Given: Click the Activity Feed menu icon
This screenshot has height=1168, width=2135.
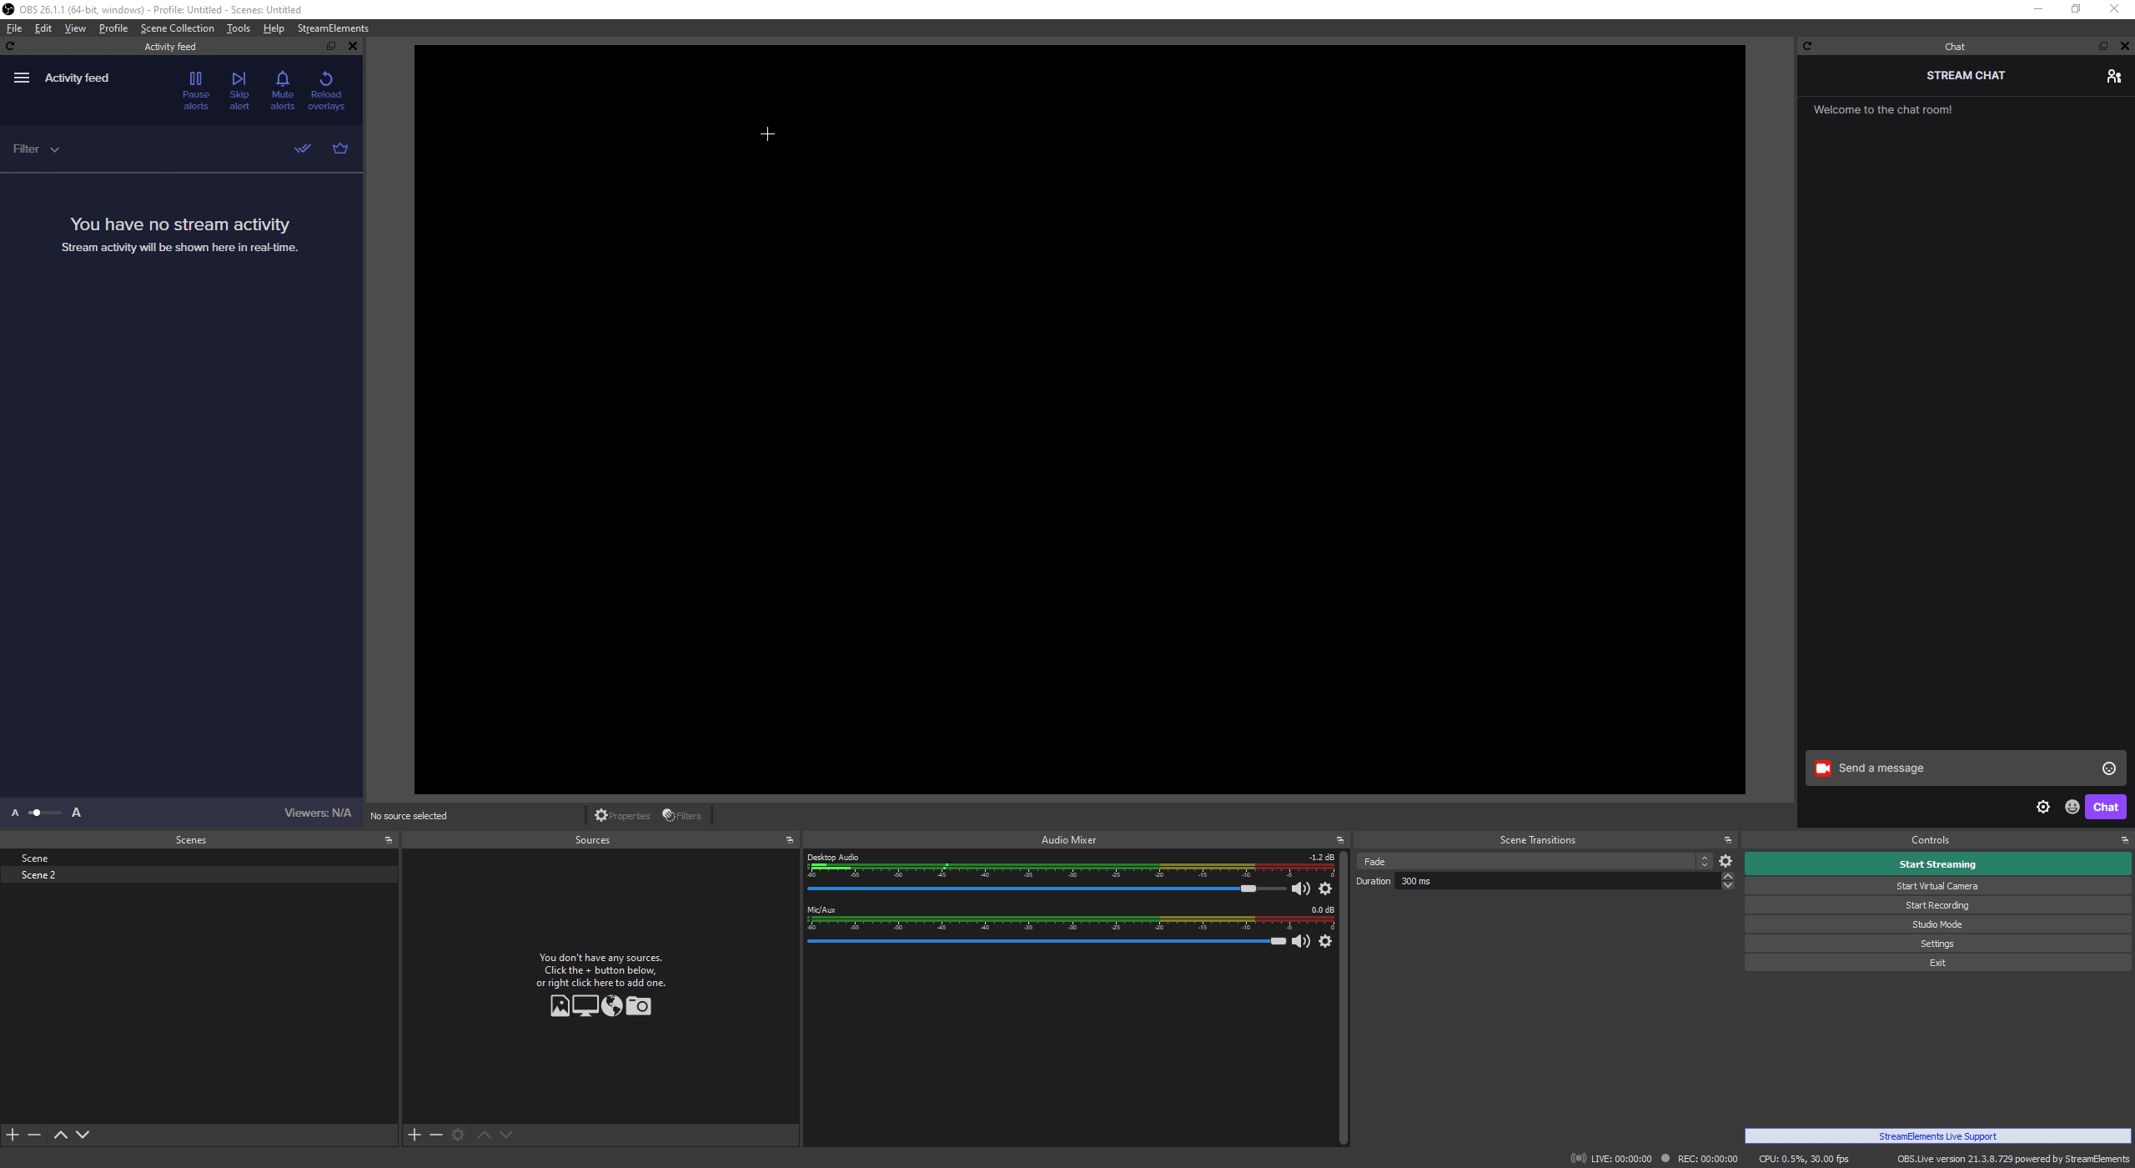Looking at the screenshot, I should pyautogui.click(x=22, y=76).
